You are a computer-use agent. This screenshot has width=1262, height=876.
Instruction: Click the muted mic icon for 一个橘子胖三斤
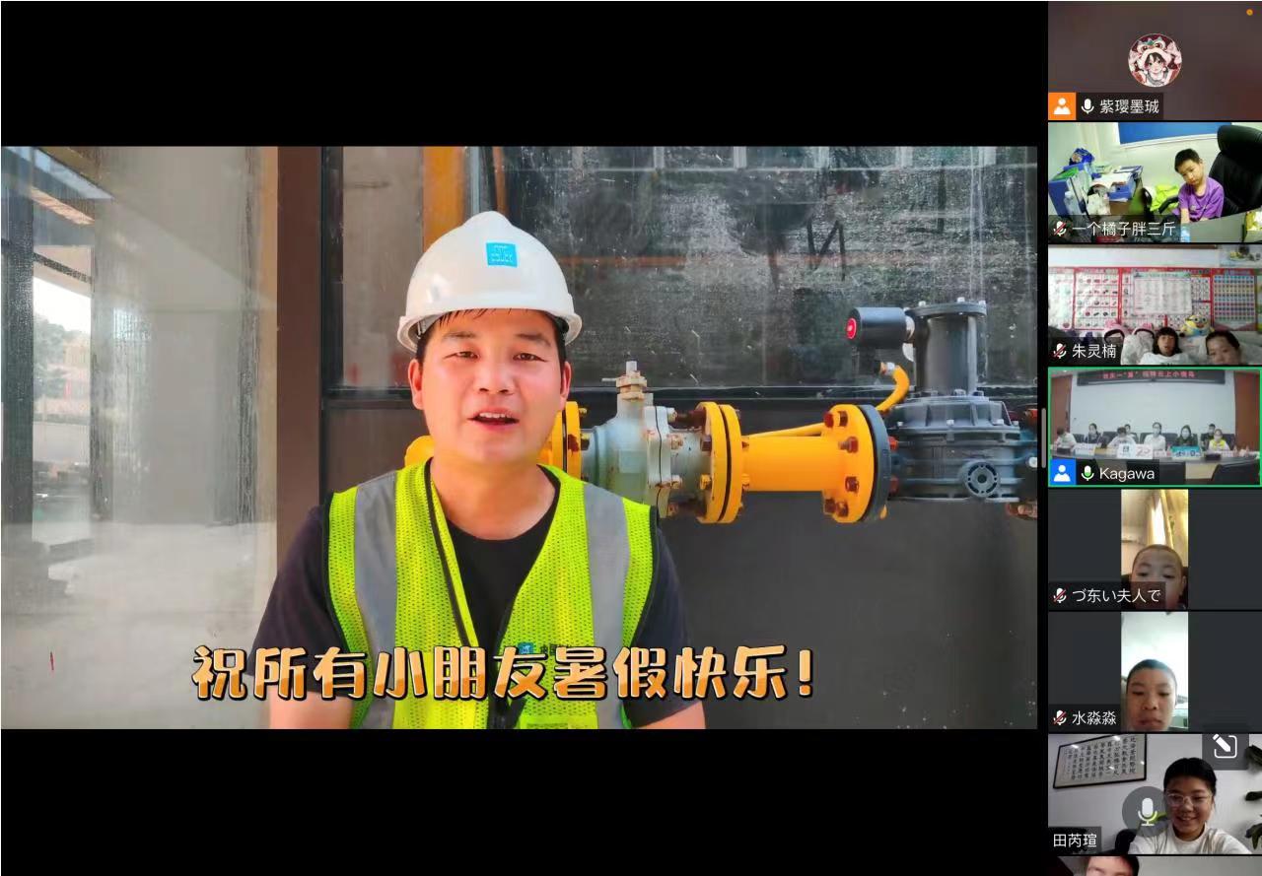(x=1060, y=229)
